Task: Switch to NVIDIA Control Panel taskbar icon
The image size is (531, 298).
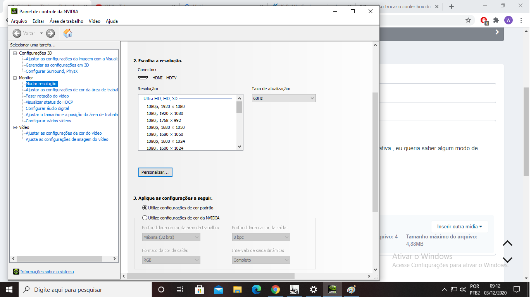Action: [333, 289]
